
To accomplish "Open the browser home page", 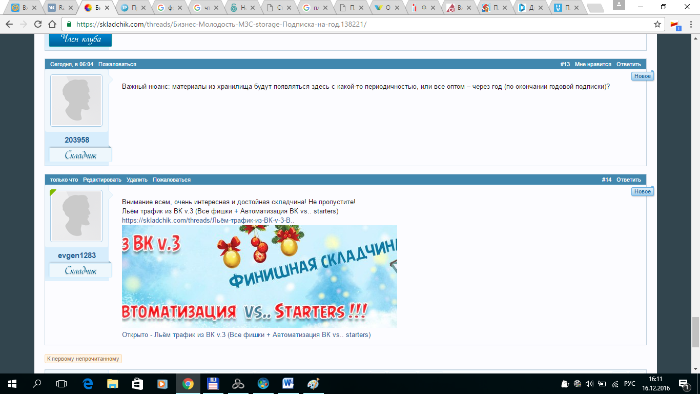I will click(x=52, y=24).
